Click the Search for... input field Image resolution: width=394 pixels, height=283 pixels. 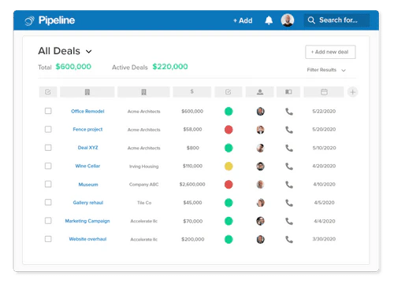pyautogui.click(x=336, y=20)
